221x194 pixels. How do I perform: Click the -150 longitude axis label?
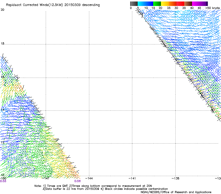[x=3, y=178]
